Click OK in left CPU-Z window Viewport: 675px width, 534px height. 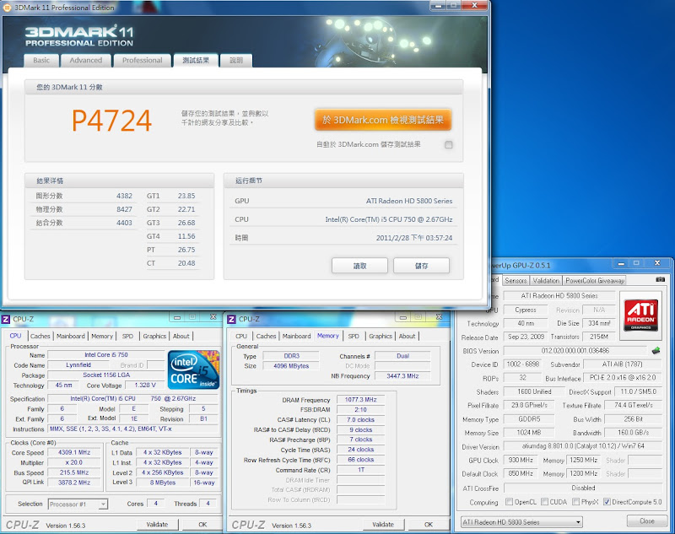pyautogui.click(x=202, y=525)
